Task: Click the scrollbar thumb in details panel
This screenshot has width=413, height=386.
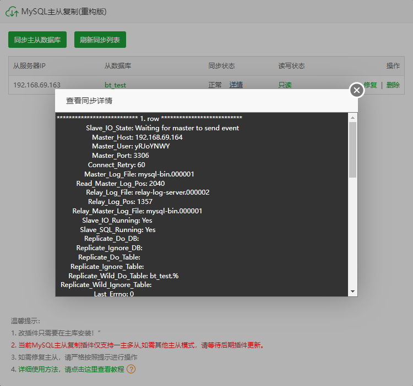Action: (352, 150)
